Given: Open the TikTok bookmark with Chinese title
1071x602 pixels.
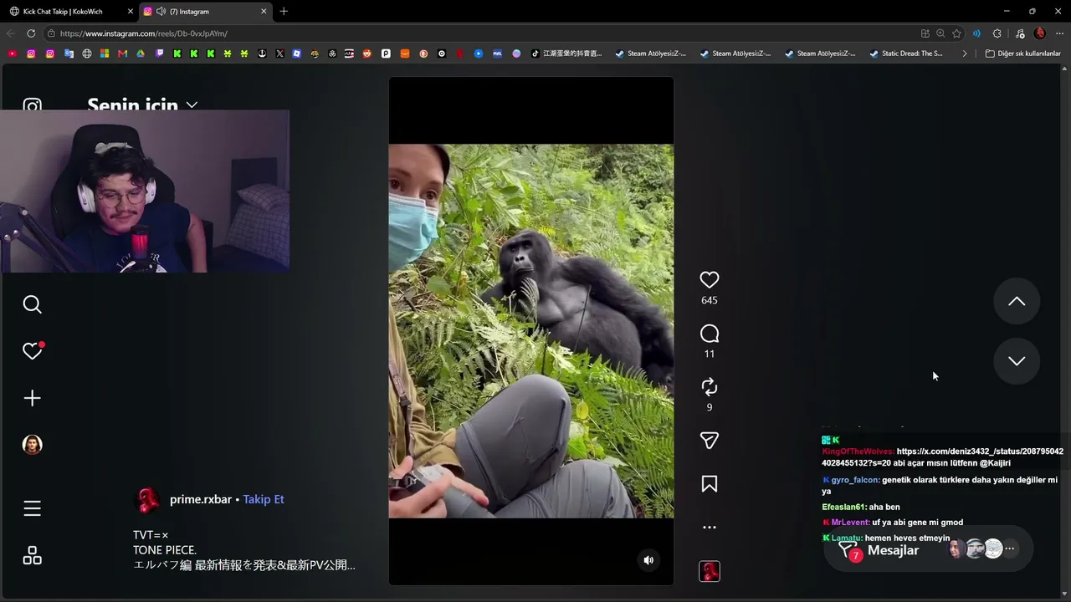Looking at the screenshot, I should coord(566,54).
